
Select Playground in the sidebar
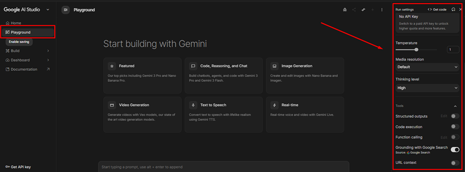(28, 32)
